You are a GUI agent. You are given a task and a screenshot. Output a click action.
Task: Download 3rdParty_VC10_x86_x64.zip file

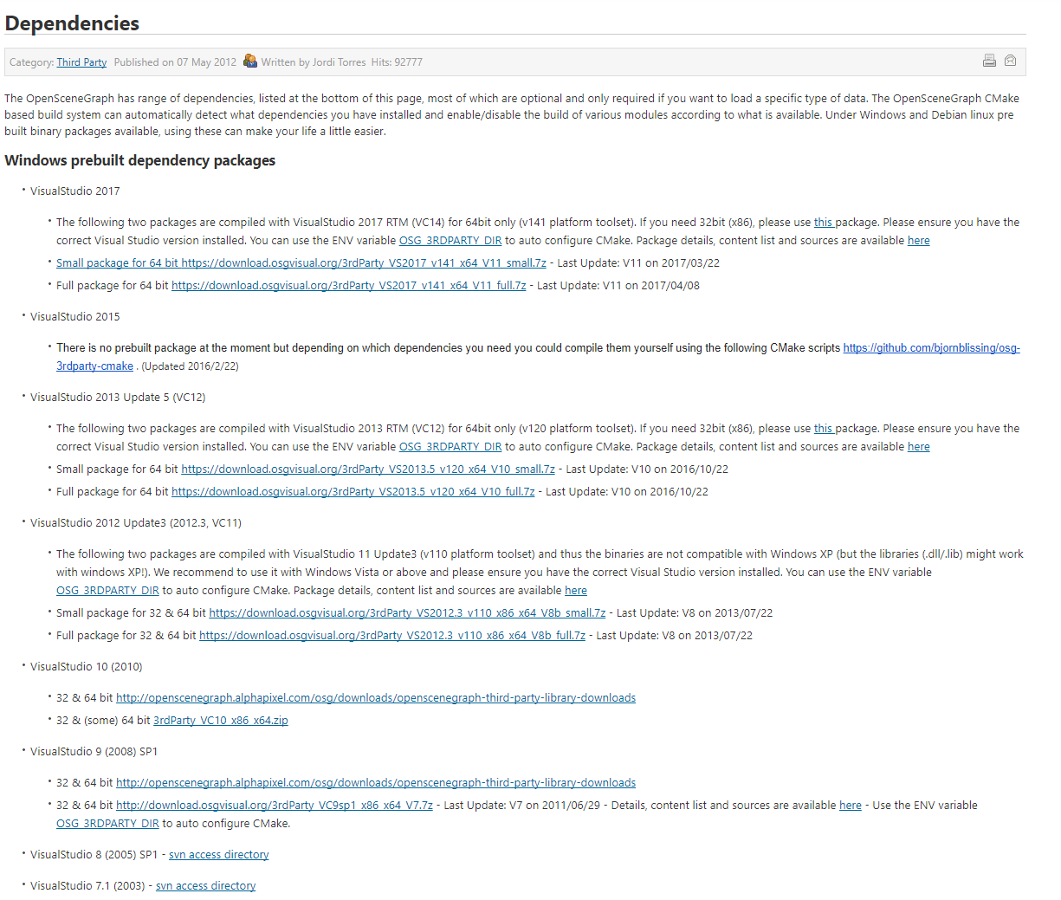tap(221, 721)
